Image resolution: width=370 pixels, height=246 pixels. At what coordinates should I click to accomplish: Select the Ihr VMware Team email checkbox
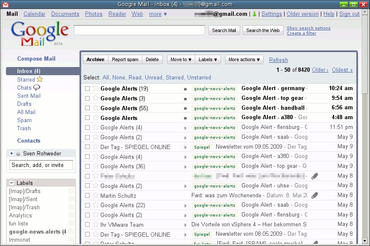(87, 225)
